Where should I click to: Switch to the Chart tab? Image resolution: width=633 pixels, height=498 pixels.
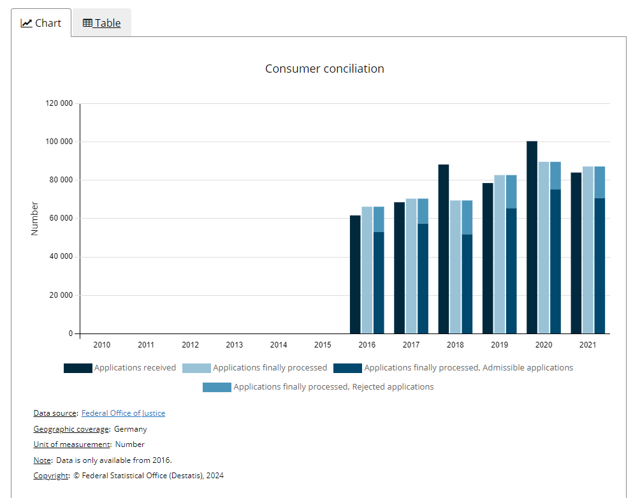[41, 23]
